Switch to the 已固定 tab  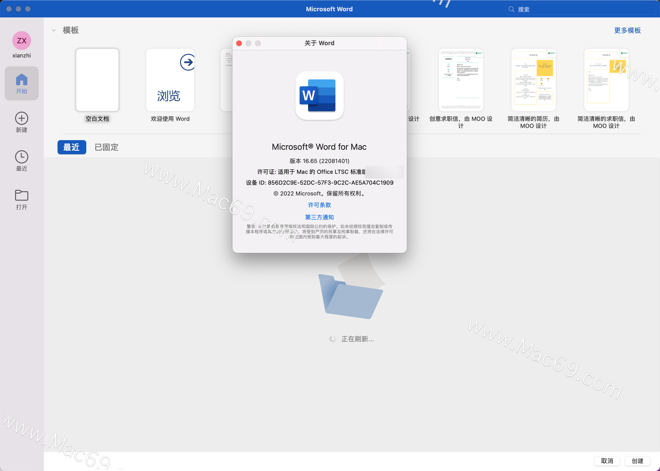[x=106, y=147]
